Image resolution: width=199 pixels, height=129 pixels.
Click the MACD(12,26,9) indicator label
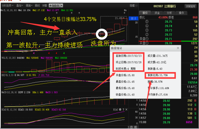coord(9,92)
